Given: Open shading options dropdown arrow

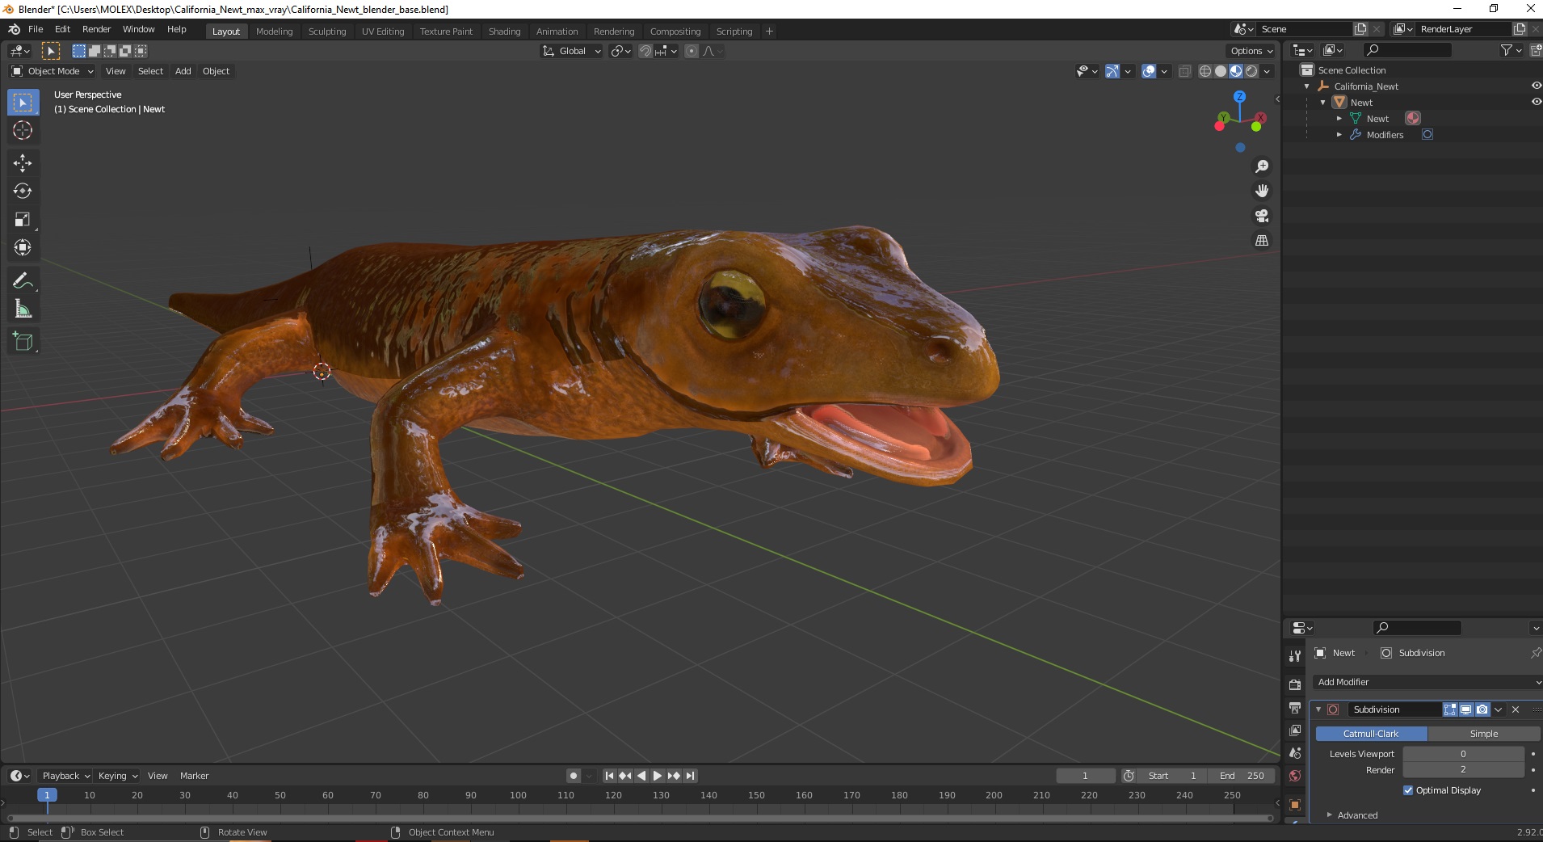Looking at the screenshot, I should pyautogui.click(x=1268, y=71).
